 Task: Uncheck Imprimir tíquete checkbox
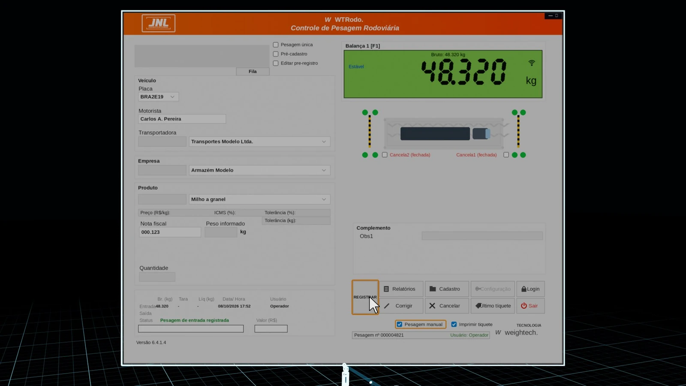[x=454, y=324]
